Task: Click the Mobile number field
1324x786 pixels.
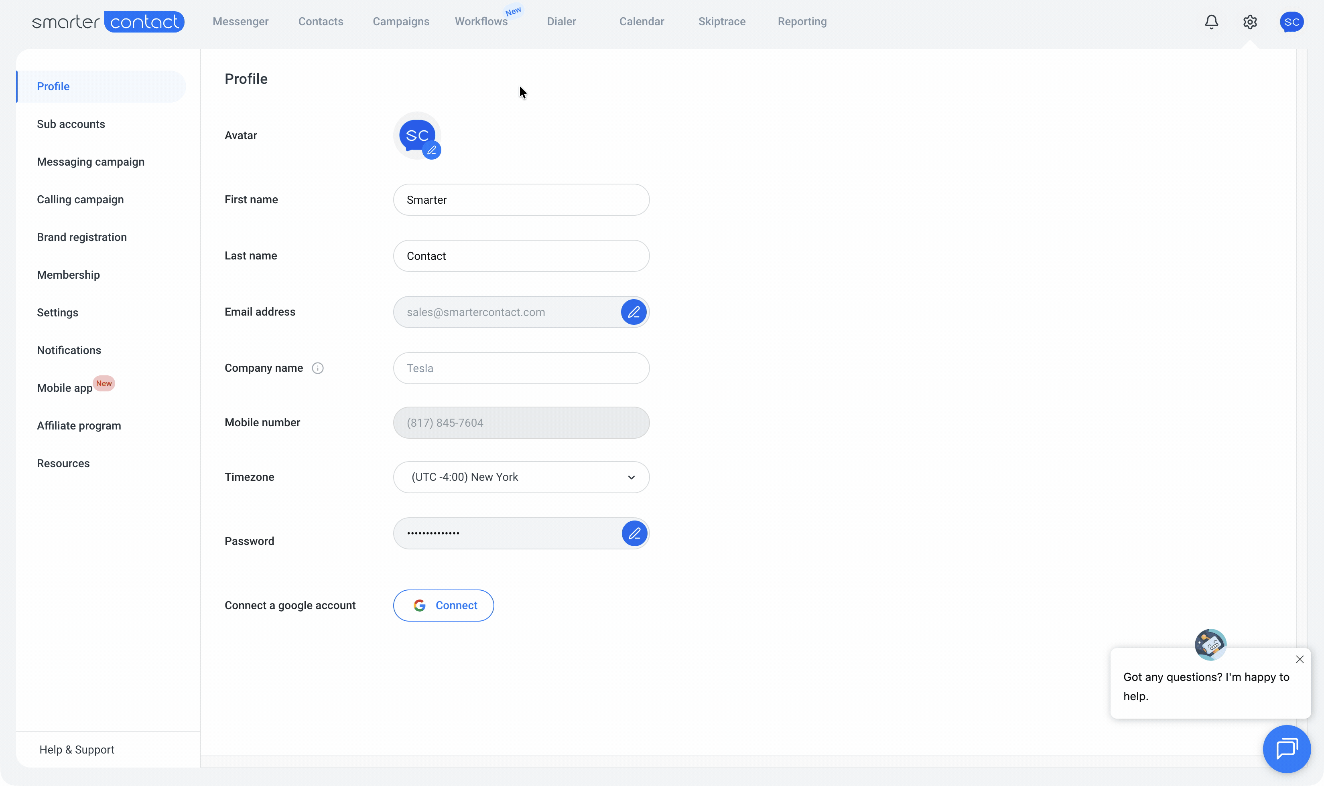Action: [521, 423]
